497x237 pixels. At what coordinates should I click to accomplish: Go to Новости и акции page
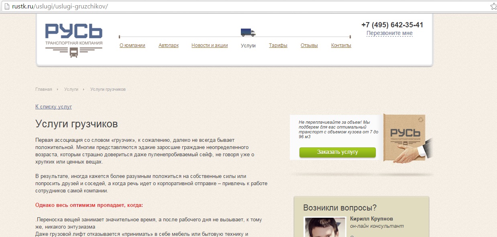[210, 45]
